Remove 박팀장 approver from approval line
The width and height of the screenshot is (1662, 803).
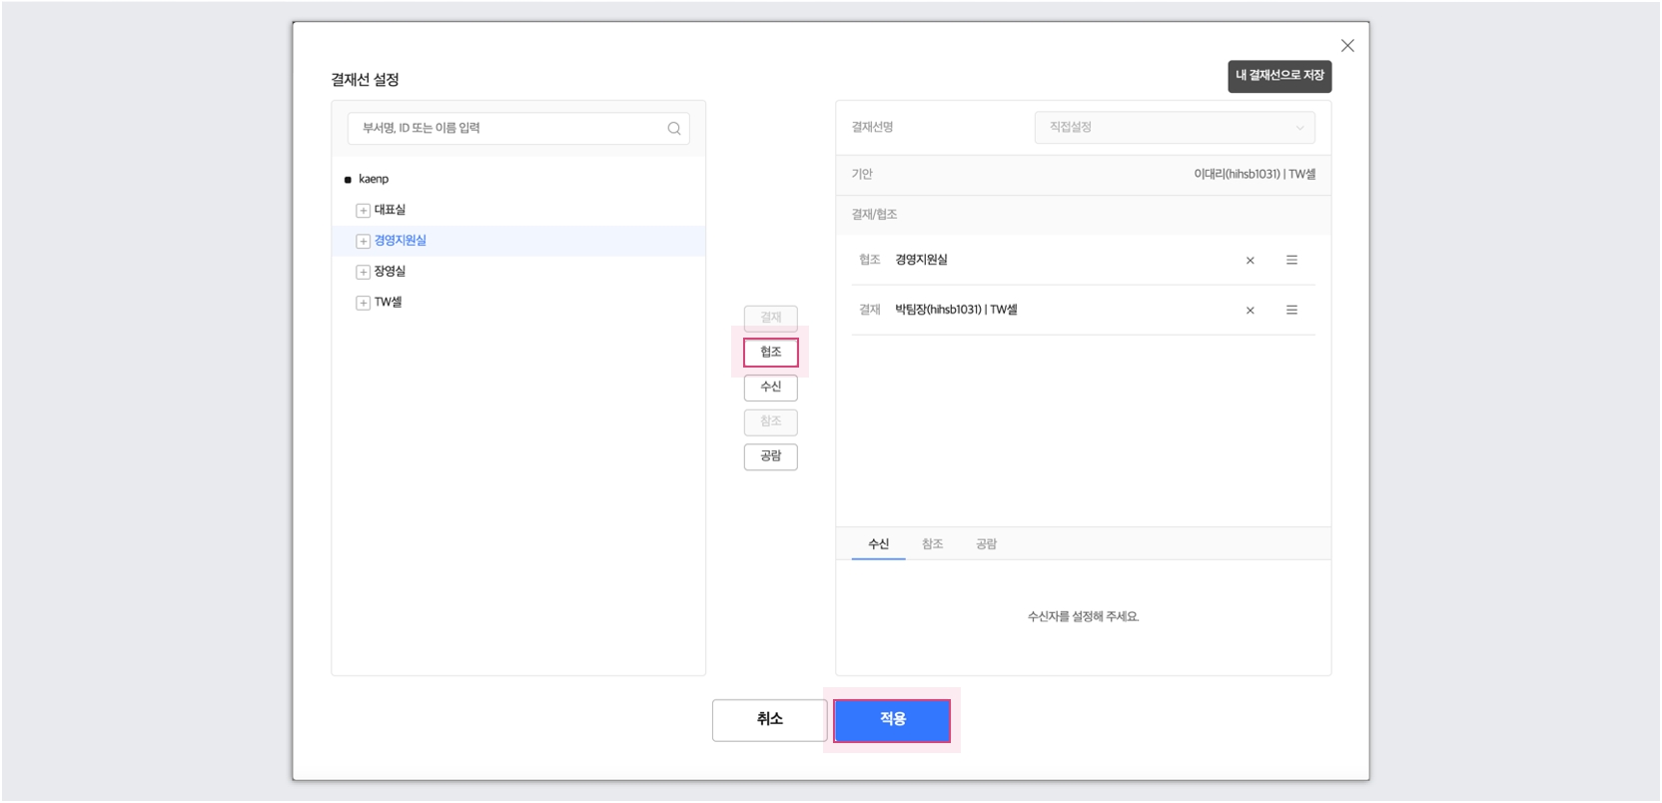tap(1249, 311)
